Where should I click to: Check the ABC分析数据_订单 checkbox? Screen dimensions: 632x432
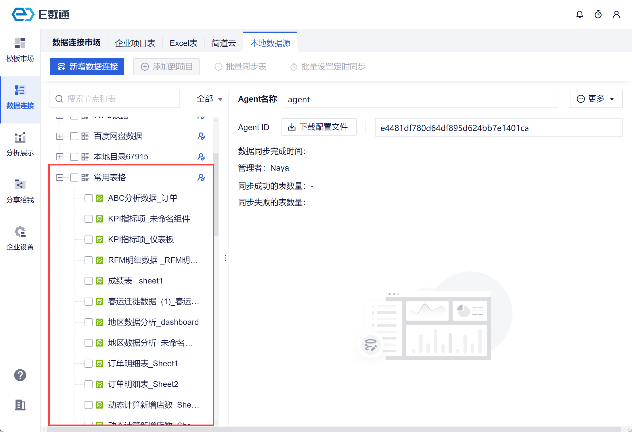[x=88, y=198]
